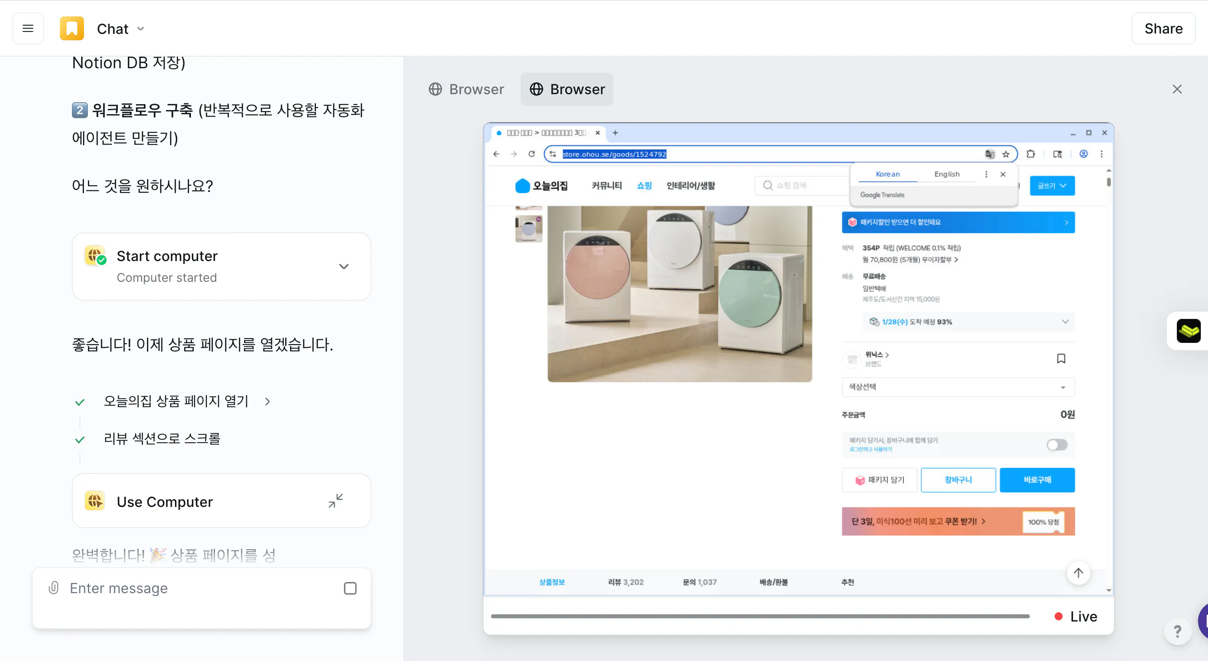This screenshot has width=1208, height=661.
Task: Open the browser extensions puzzle icon
Action: tap(1030, 154)
